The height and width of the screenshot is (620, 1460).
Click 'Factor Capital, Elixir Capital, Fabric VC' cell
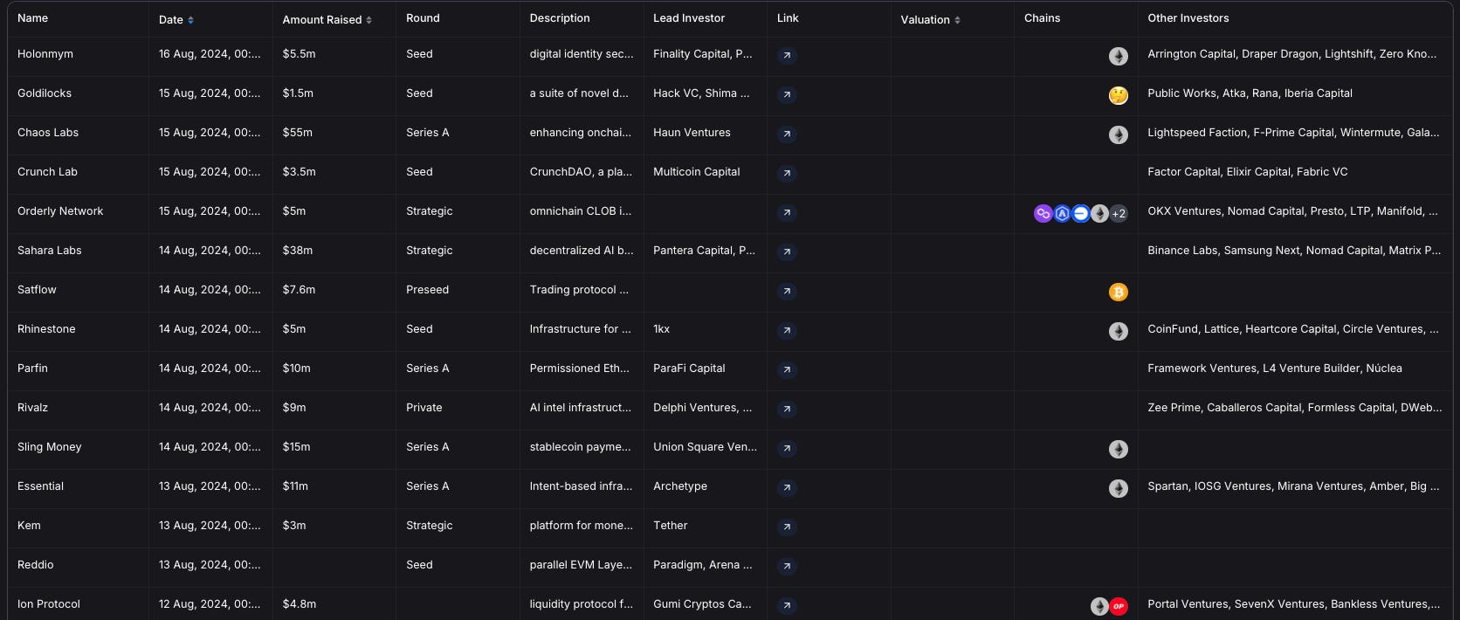pos(1248,172)
